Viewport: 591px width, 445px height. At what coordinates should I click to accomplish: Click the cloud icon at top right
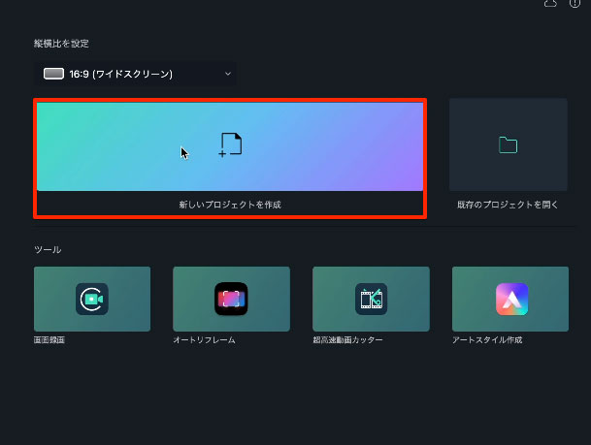[x=550, y=3]
